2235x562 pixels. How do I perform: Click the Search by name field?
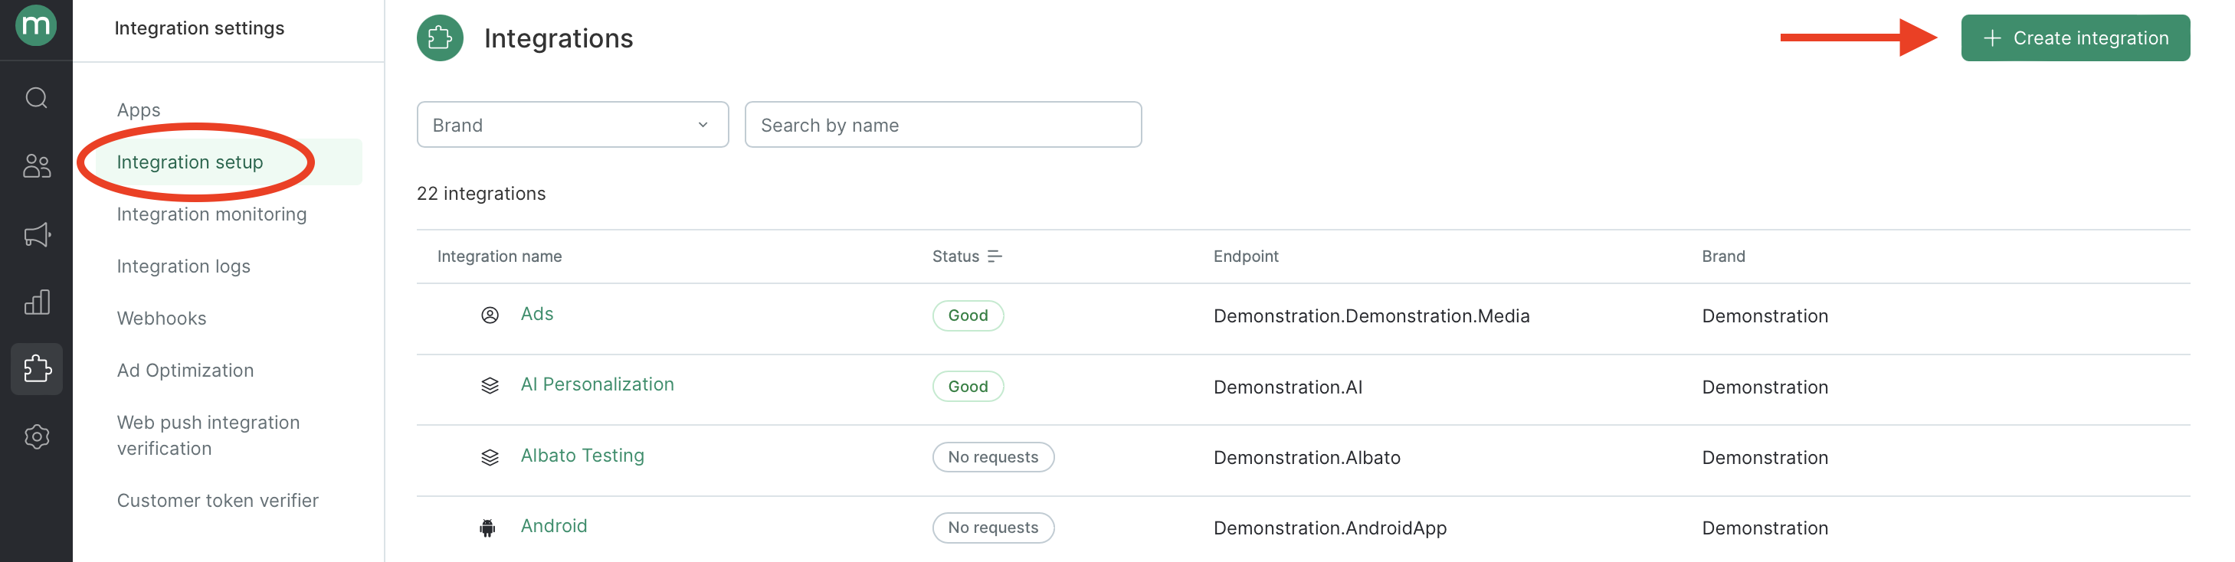pyautogui.click(x=942, y=125)
